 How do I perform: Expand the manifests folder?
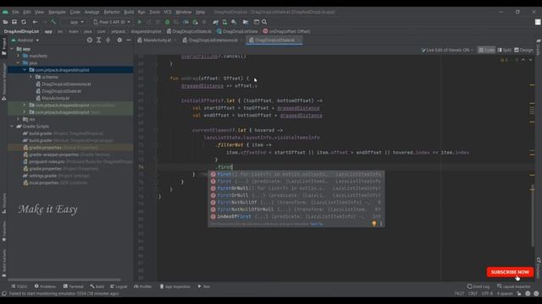tap(19, 56)
